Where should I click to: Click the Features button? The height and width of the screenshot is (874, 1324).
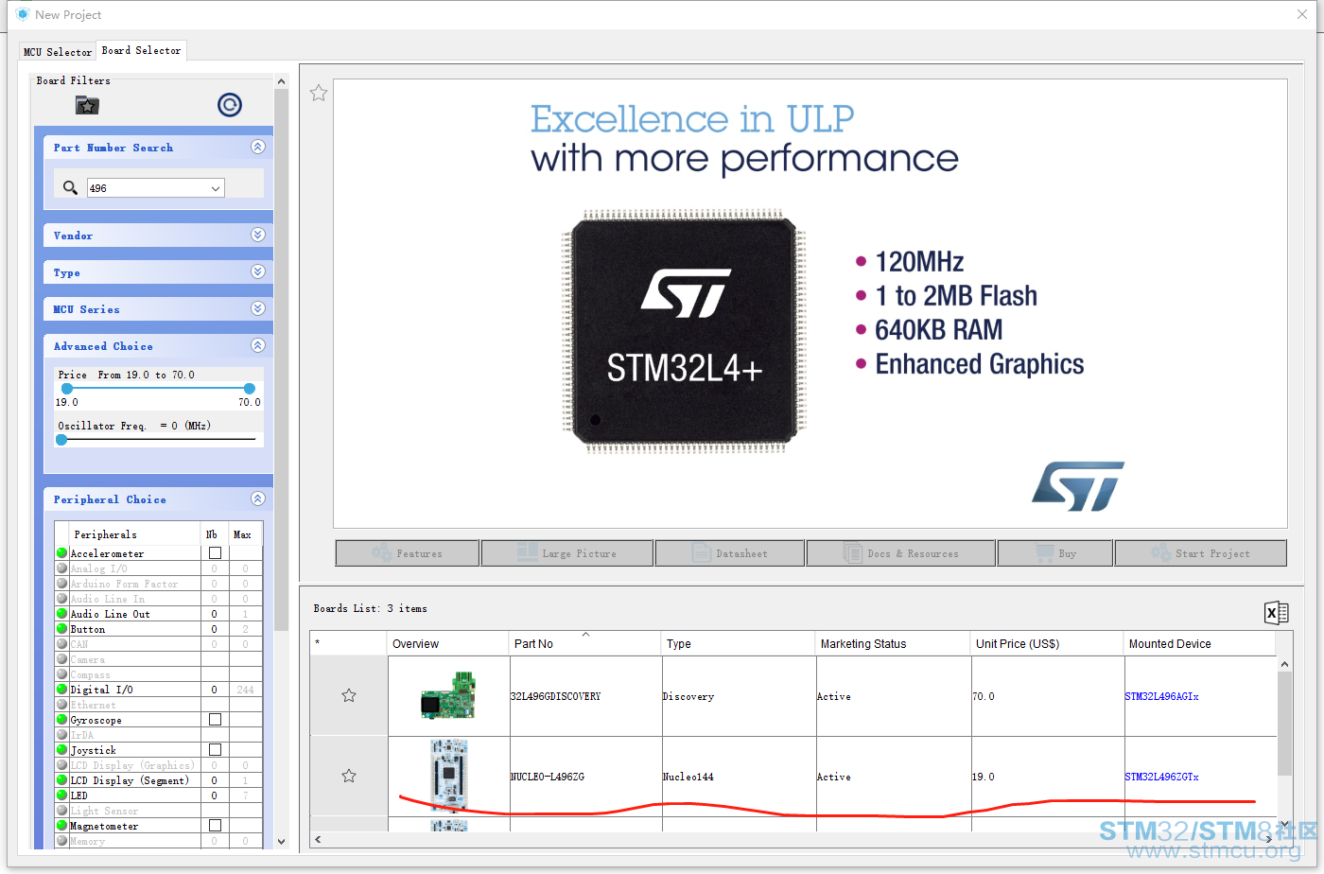point(408,553)
